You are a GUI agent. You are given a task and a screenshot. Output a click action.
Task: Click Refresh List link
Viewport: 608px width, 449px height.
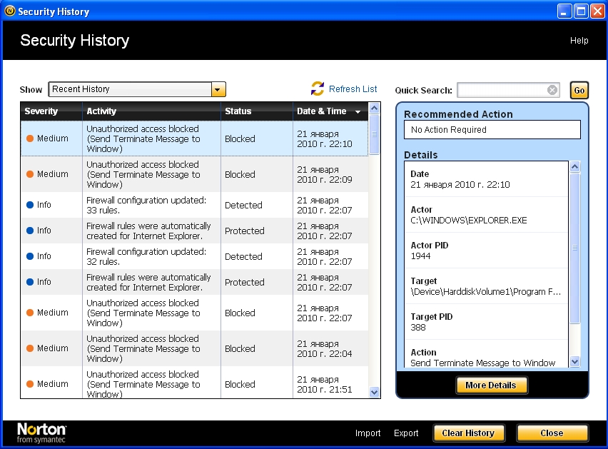[x=353, y=89]
